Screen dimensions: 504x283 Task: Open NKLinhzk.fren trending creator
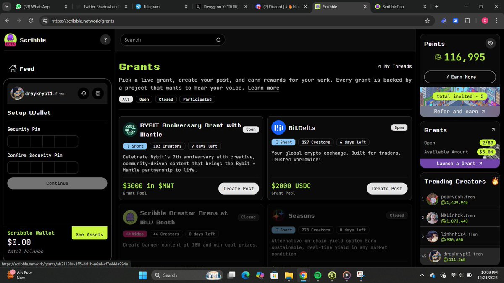pyautogui.click(x=460, y=218)
